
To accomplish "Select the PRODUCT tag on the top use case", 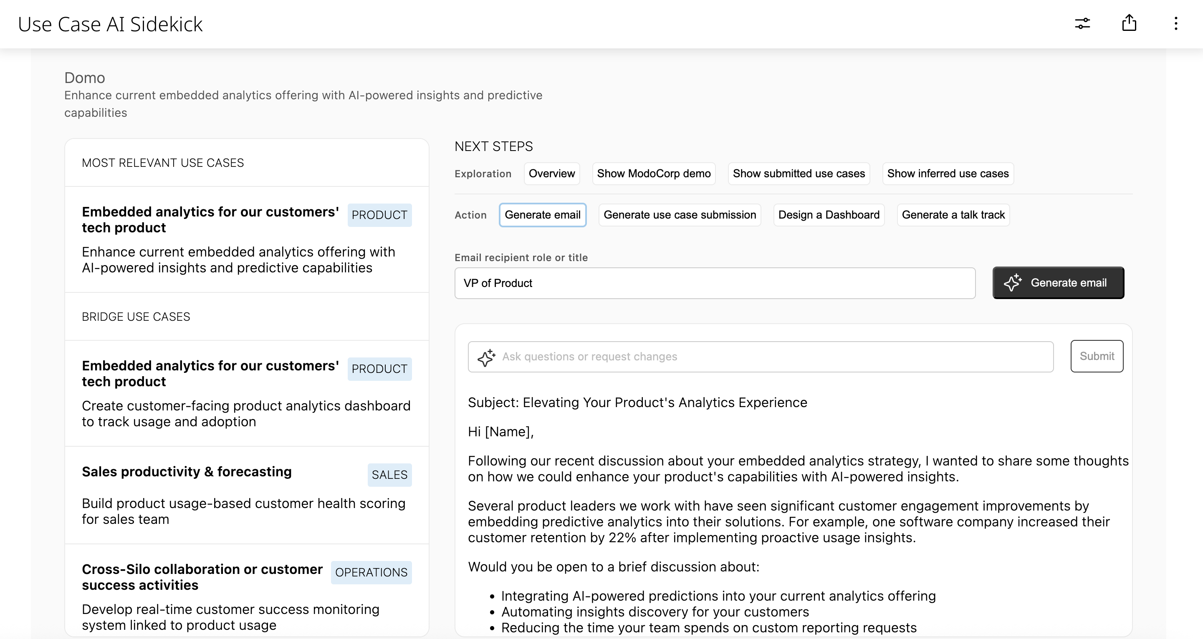I will [x=379, y=215].
